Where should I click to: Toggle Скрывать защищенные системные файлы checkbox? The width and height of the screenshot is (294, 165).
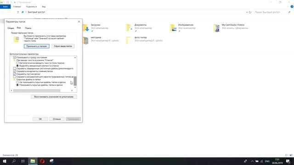click(x=15, y=68)
